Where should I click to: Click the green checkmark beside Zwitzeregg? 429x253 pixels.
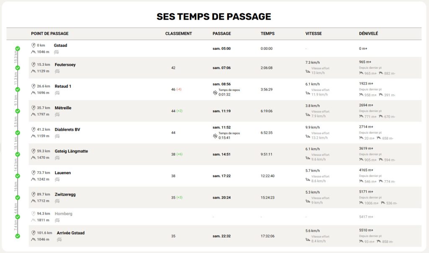[18, 197]
